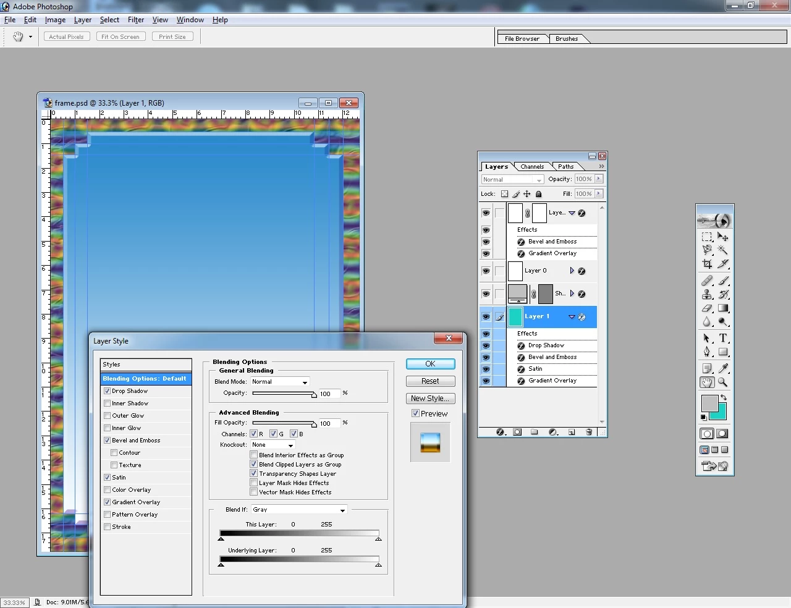791x608 pixels.
Task: Create new layer icon in Layers panel
Action: click(x=572, y=432)
